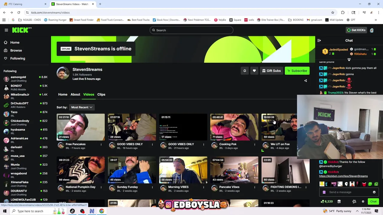Image resolution: width=383 pixels, height=215 pixels.
Task: Open Browse in the sidebar
Action: coord(16,50)
